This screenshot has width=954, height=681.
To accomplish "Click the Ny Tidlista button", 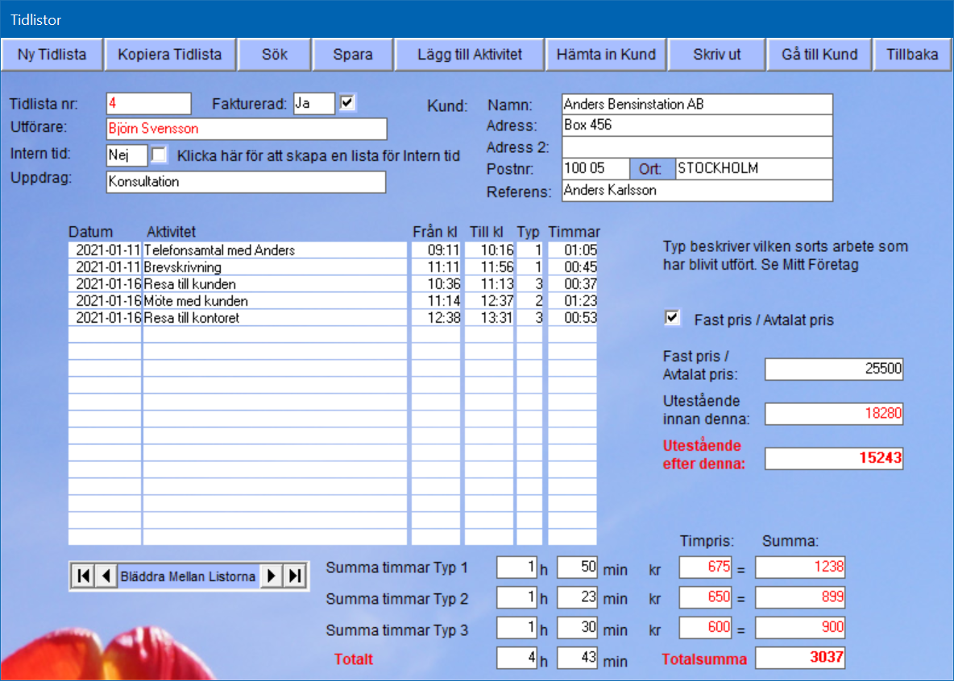I will pyautogui.click(x=52, y=55).
